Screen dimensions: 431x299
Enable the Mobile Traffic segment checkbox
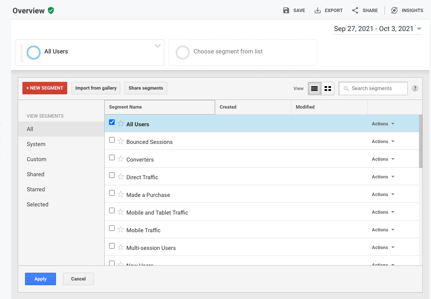pos(112,228)
